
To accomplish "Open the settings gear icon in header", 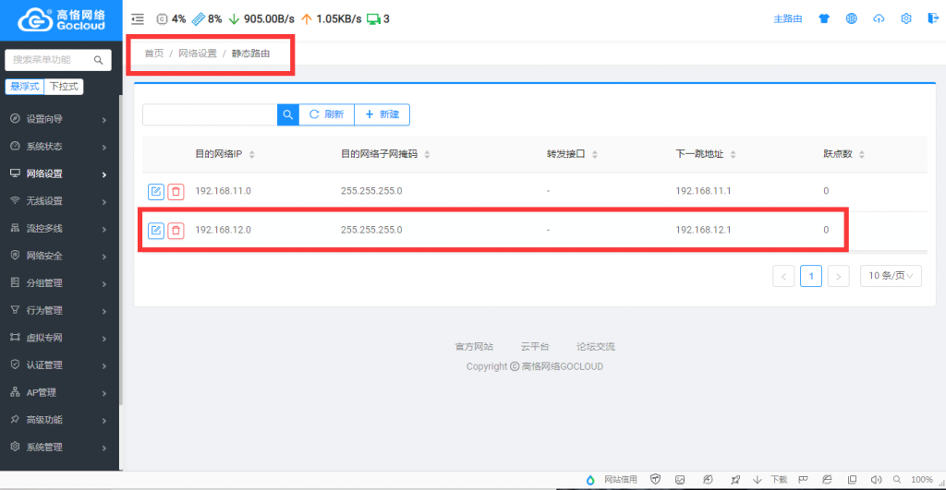I will pos(906,18).
